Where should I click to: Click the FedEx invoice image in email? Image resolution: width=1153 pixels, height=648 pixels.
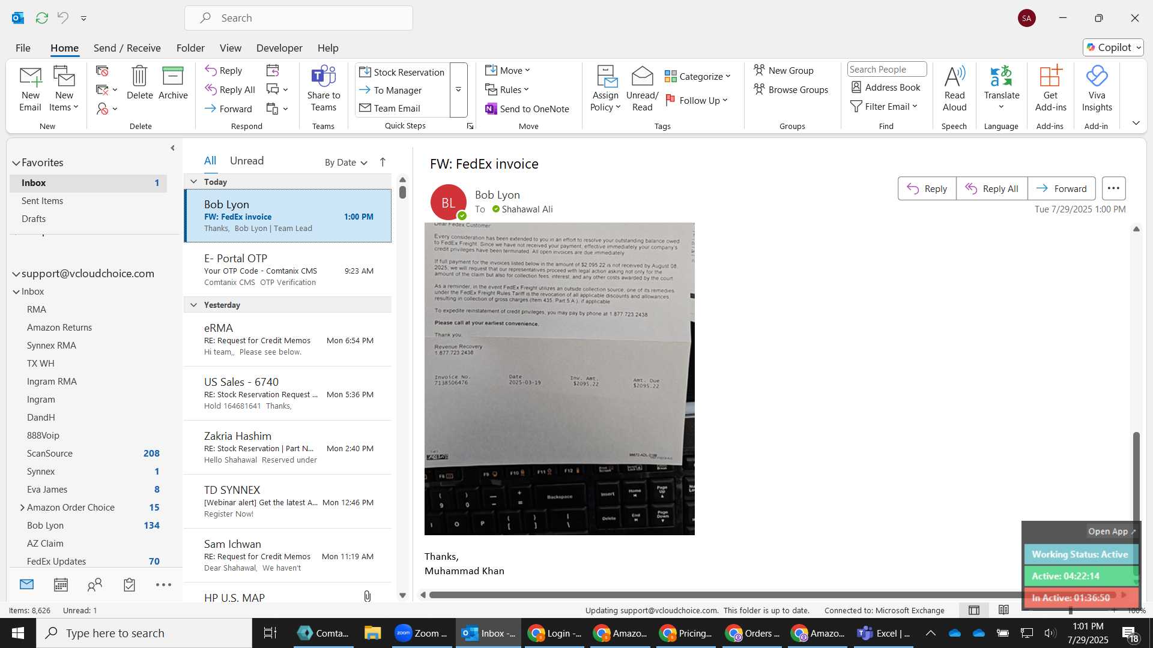pyautogui.click(x=560, y=379)
